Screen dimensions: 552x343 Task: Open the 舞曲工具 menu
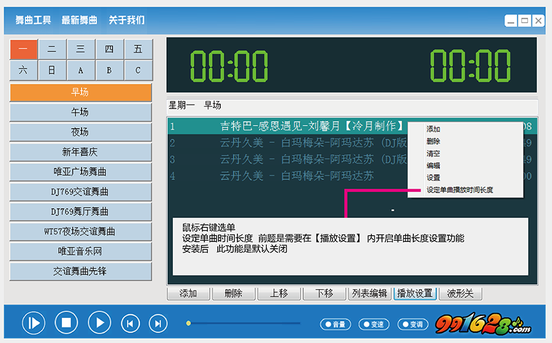coord(33,20)
